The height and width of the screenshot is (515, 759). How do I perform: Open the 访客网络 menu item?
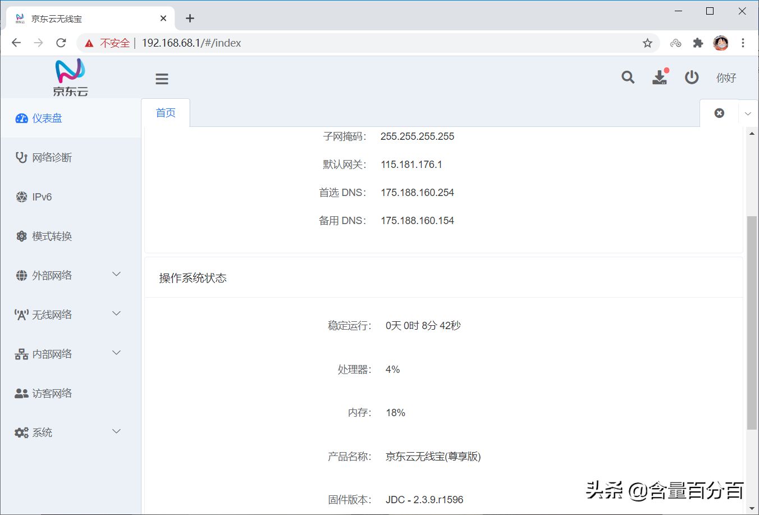click(70, 394)
